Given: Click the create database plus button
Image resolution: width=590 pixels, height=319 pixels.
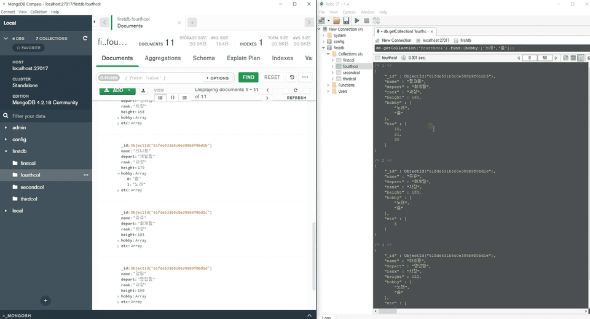Looking at the screenshot, I should pyautogui.click(x=45, y=301).
